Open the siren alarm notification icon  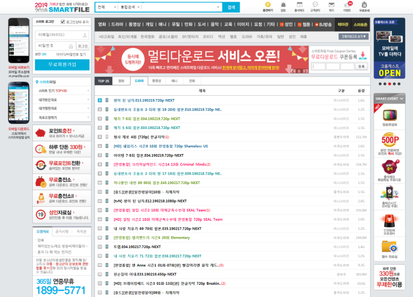[x=283, y=4]
